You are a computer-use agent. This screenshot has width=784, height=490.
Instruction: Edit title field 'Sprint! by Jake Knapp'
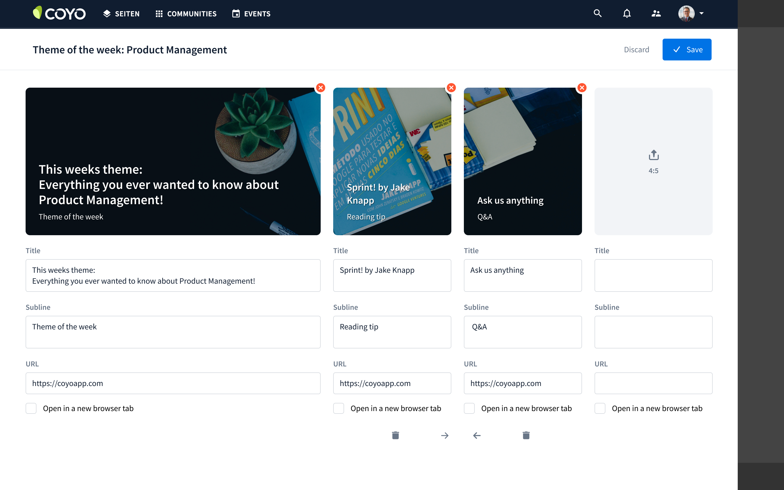392,275
